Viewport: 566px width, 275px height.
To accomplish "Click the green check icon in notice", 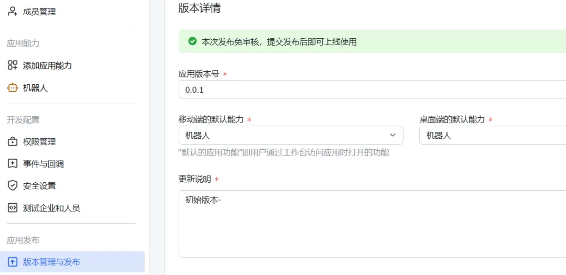I will [x=192, y=41].
